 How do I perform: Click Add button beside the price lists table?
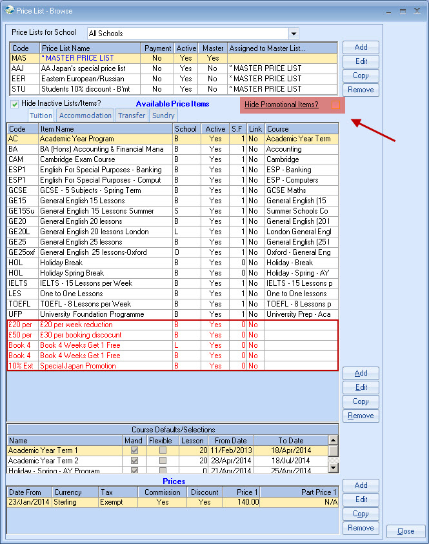pyautogui.click(x=361, y=47)
